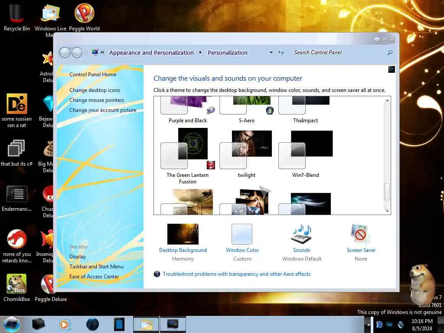
Task: Click theme list scroll down arrow
Action: [x=387, y=211]
